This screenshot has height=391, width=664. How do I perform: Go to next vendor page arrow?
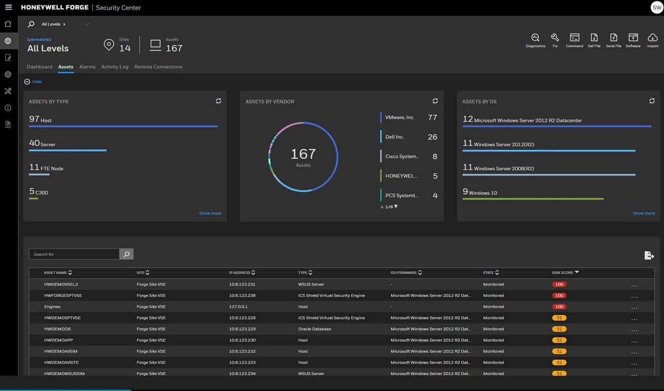tap(396, 207)
